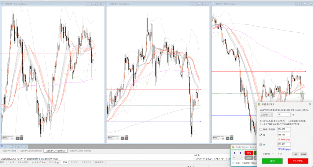Image resolution: width=313 pixels, height=167 pixels.
Task: Click the TP price field 153.951
Action: click(x=284, y=144)
